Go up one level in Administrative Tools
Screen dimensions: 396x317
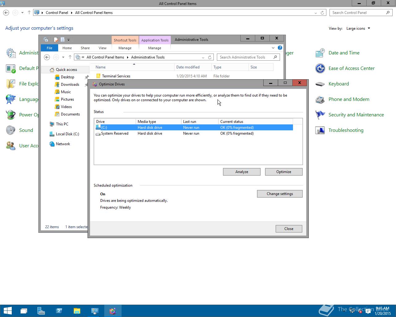tap(70, 57)
